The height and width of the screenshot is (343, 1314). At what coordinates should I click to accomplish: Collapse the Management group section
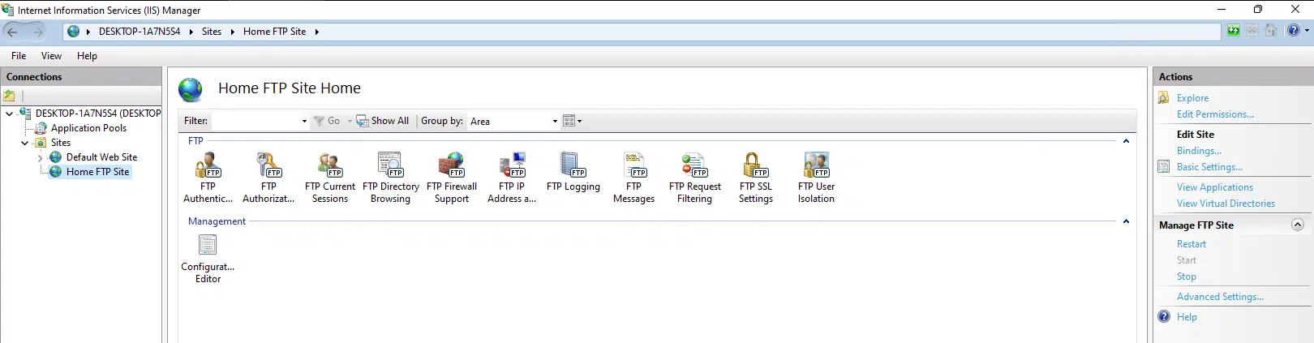pos(1126,221)
